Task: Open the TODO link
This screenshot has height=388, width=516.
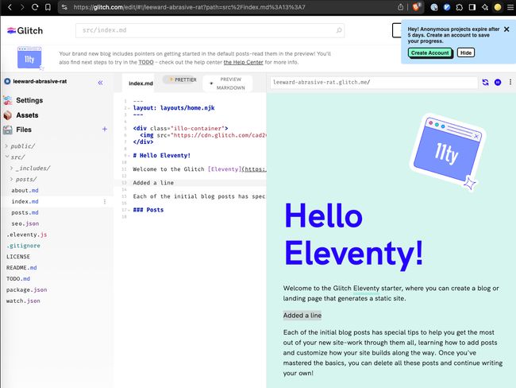Action: tap(146, 62)
